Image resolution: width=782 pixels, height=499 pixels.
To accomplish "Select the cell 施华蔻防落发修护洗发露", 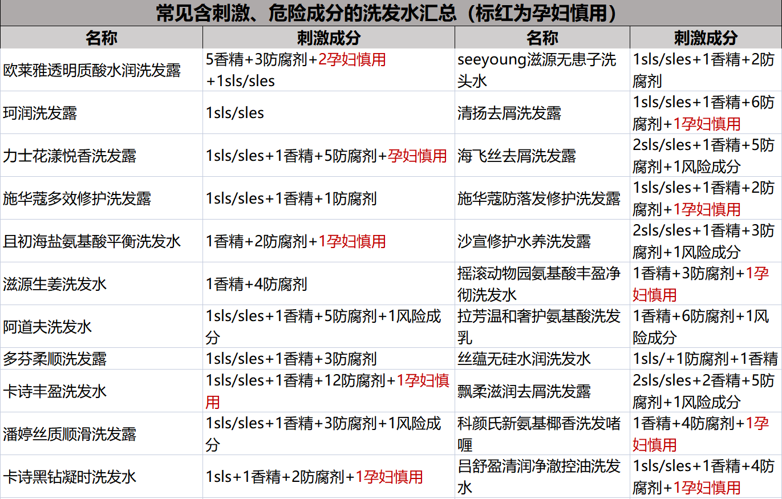I will 542,198.
